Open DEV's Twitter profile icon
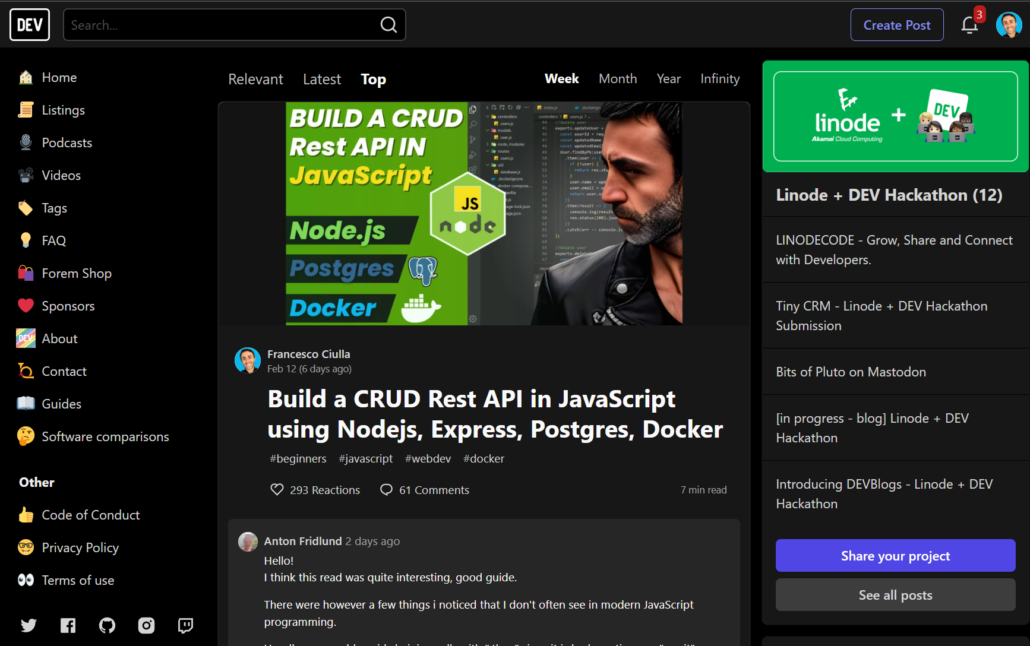The width and height of the screenshot is (1030, 646). 29,625
